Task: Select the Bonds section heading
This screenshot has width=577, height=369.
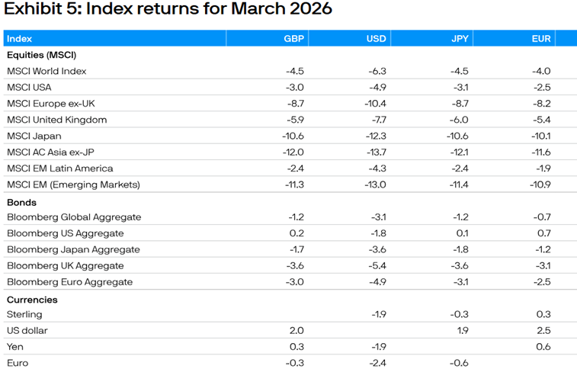Action: click(x=21, y=203)
